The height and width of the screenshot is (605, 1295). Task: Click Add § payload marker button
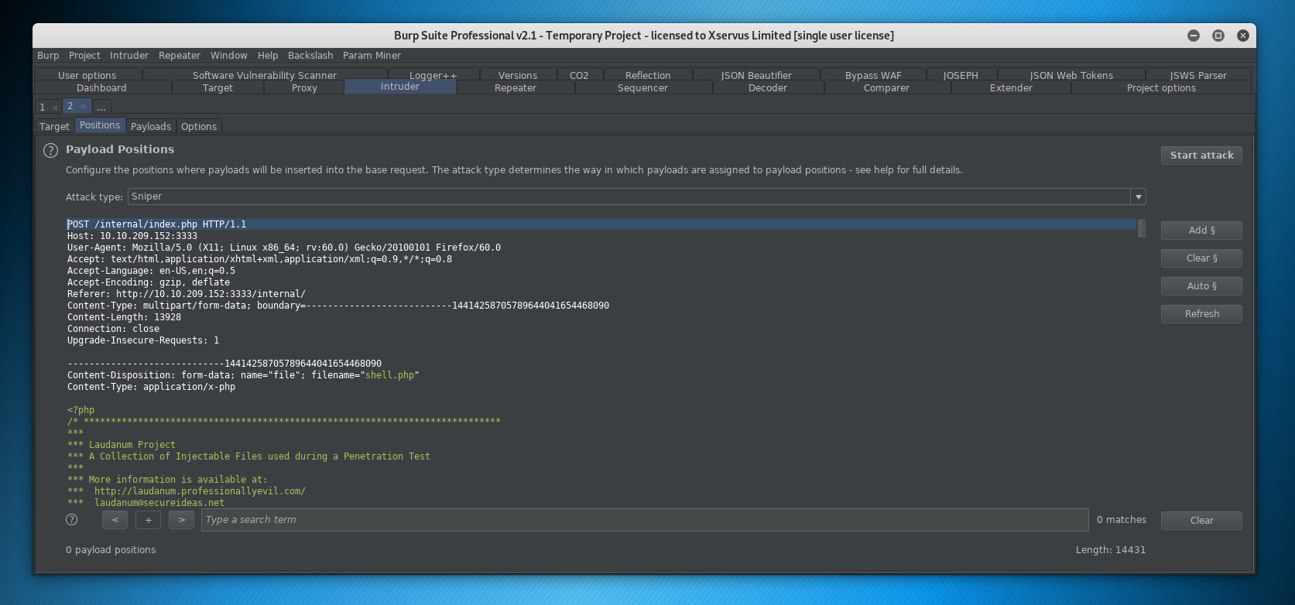point(1201,231)
